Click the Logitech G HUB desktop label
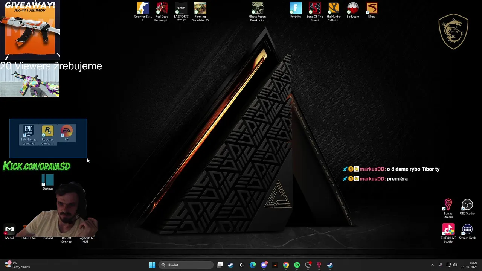Screen dimensions: 482x271 85,240
